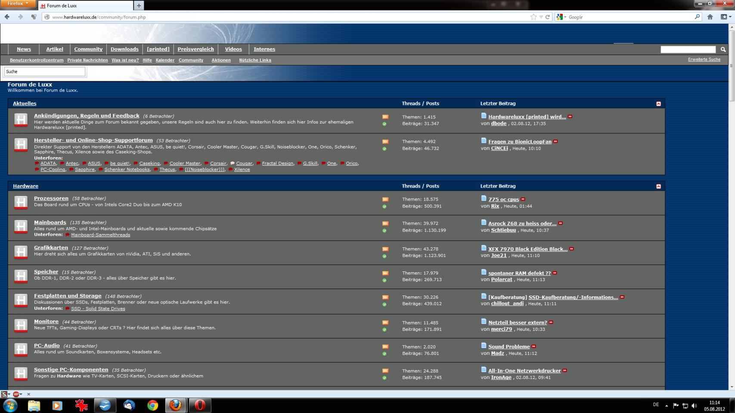Open the RSS feed icon for Monitore
The image size is (735, 413).
pos(385,322)
